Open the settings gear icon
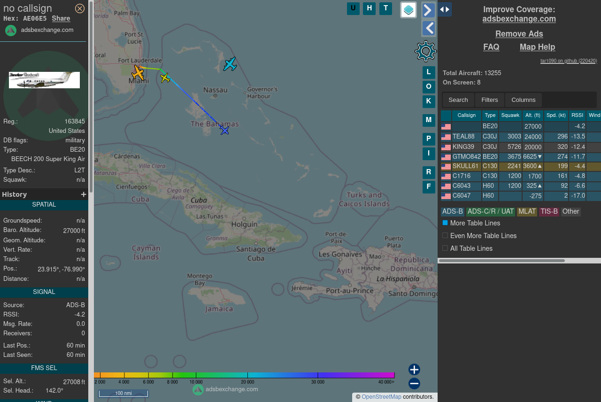This screenshot has height=402, width=601. click(426, 51)
